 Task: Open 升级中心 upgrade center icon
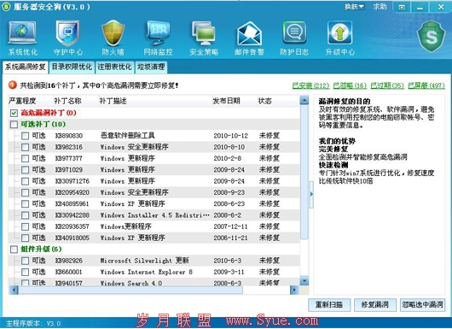pos(340,38)
